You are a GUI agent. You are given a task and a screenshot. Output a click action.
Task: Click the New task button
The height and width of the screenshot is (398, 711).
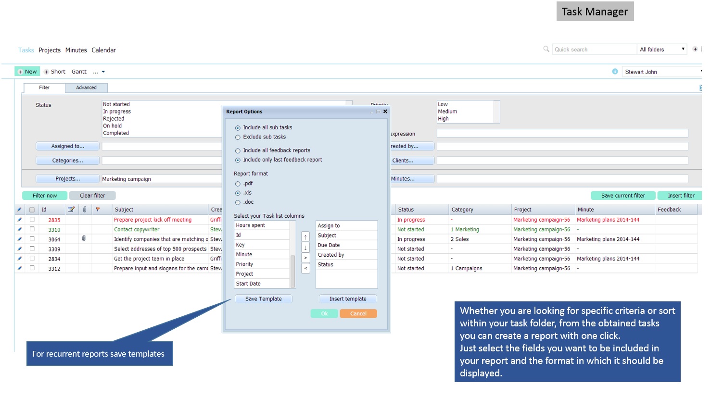click(x=27, y=72)
